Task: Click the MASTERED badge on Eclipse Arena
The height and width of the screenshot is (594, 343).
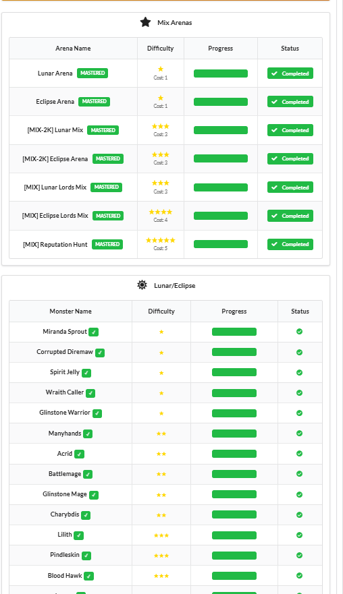Action: click(94, 102)
